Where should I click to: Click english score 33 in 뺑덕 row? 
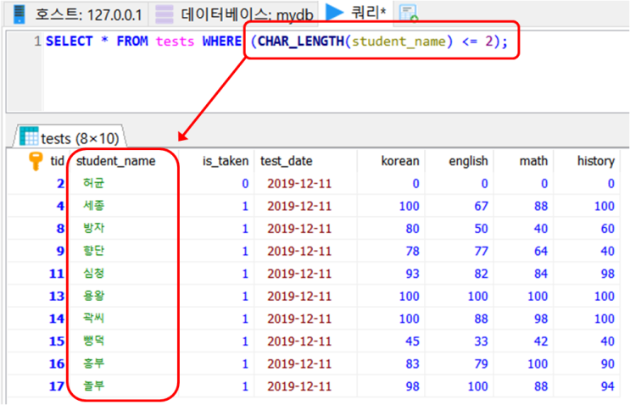[x=481, y=341]
